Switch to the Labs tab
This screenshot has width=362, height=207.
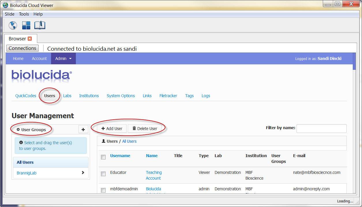(x=67, y=96)
